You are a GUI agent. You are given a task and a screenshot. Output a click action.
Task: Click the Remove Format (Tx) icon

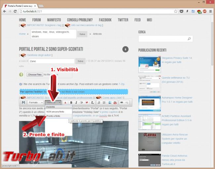[x=92, y=103]
